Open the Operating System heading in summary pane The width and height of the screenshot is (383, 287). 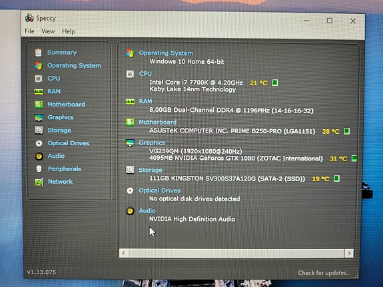166,53
